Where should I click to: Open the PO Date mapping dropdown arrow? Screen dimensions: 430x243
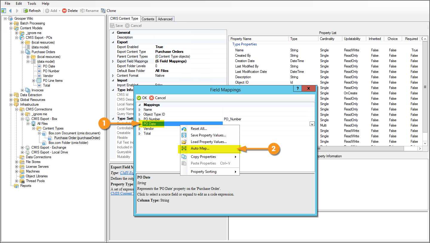click(312, 124)
